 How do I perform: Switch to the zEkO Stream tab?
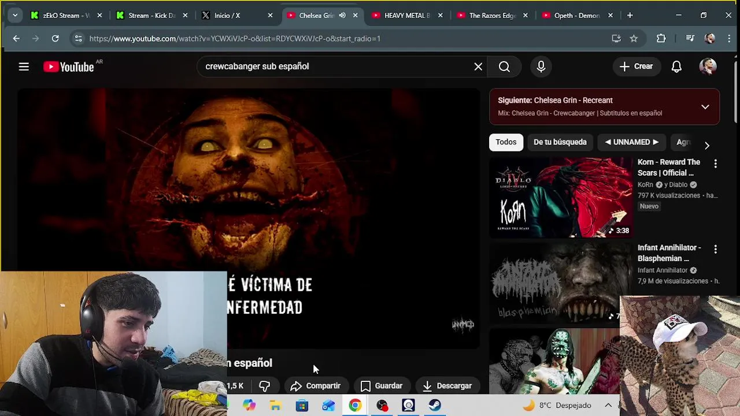click(65, 16)
